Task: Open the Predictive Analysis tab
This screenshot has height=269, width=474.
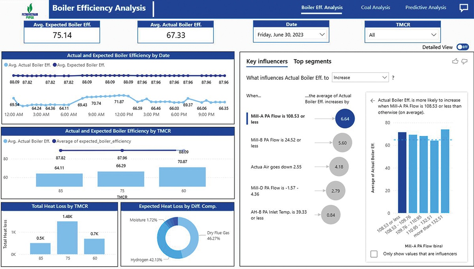Action: (x=426, y=8)
